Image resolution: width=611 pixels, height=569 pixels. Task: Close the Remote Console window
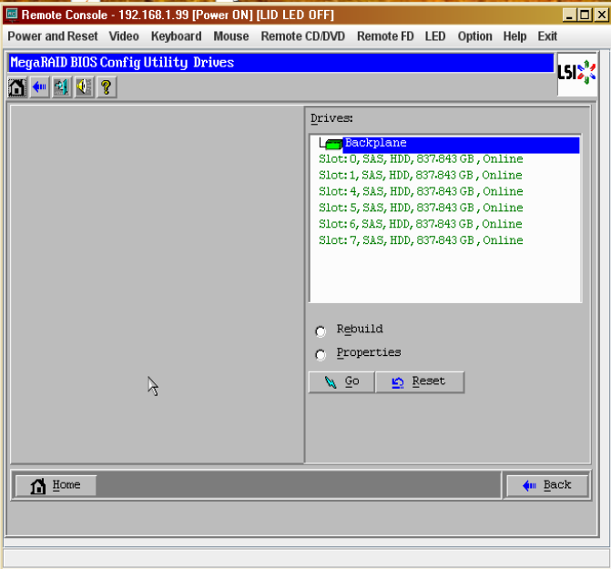pyautogui.click(x=602, y=15)
